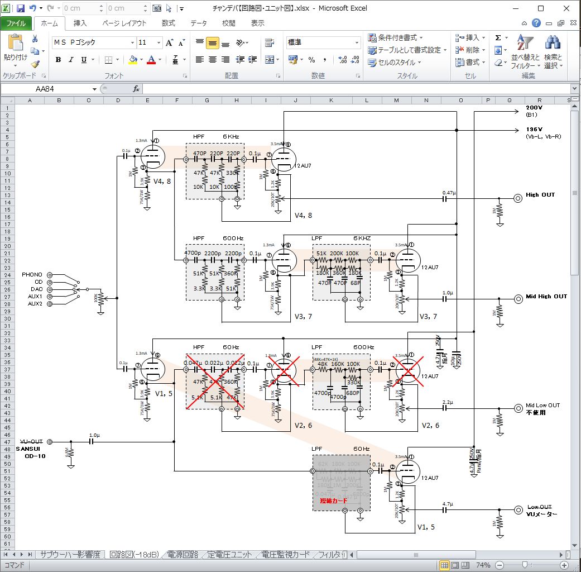Toggle align text right
Image resolution: width=581 pixels, height=572 pixels.
click(225, 59)
